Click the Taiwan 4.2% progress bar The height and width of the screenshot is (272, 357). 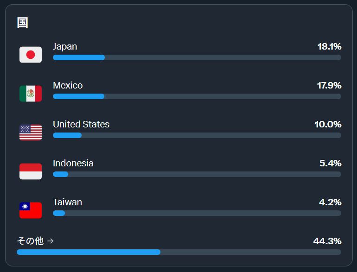coord(197,213)
